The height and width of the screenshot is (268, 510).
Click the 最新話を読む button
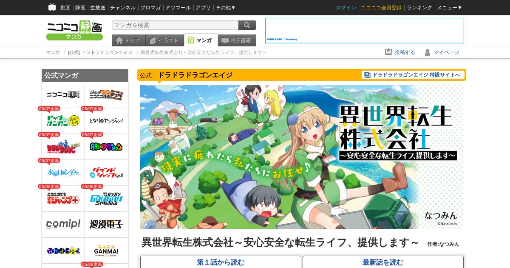383,262
